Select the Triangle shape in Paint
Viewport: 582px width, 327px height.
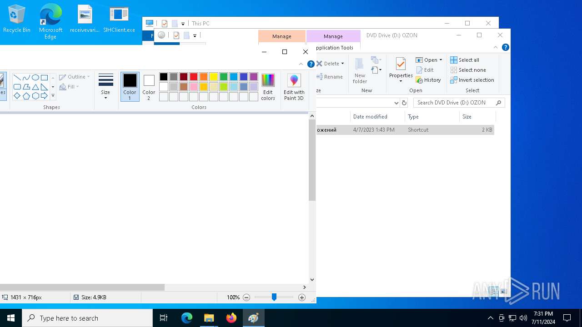pos(35,87)
